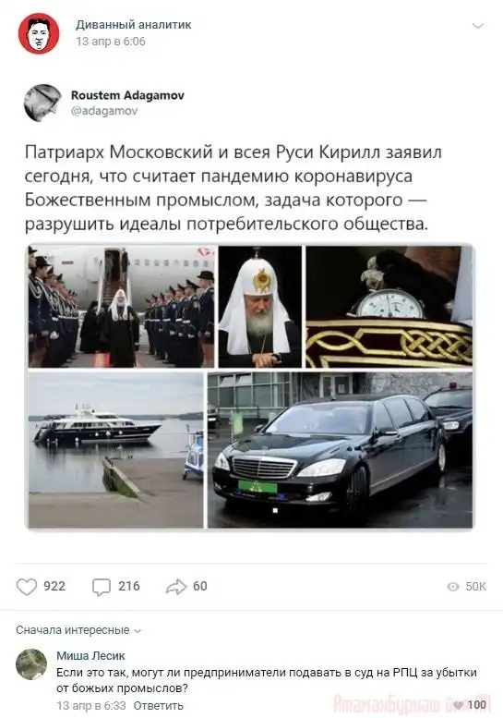The height and width of the screenshot is (718, 503).
Task: Open comments via the speech bubble icon
Action: pyautogui.click(x=101, y=587)
